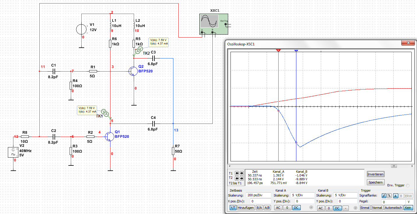Select base resistor R2 5Ω

90,136
